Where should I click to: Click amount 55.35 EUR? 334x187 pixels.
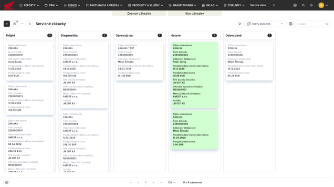[234, 76]
